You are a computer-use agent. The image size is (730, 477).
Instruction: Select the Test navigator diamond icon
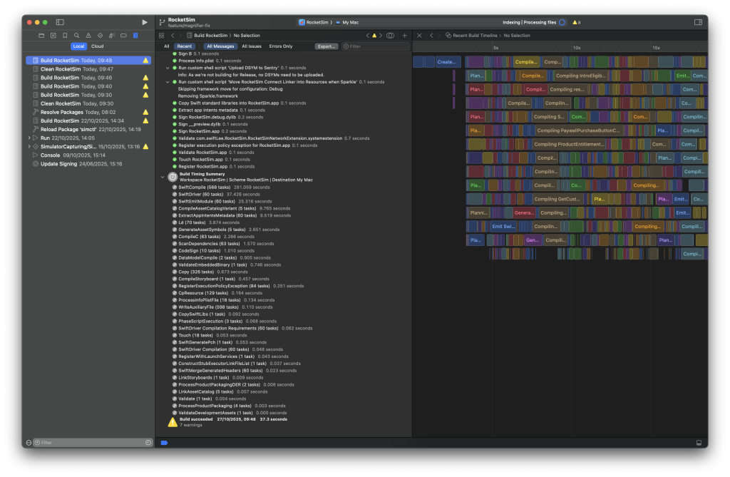tap(101, 35)
